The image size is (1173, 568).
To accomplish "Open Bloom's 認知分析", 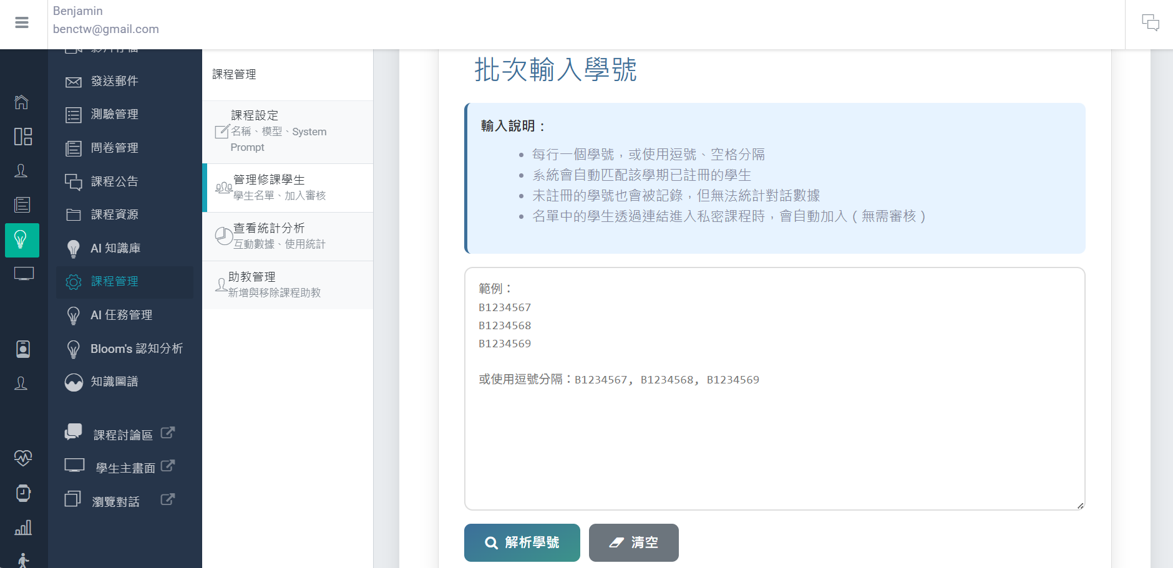I will pos(125,349).
